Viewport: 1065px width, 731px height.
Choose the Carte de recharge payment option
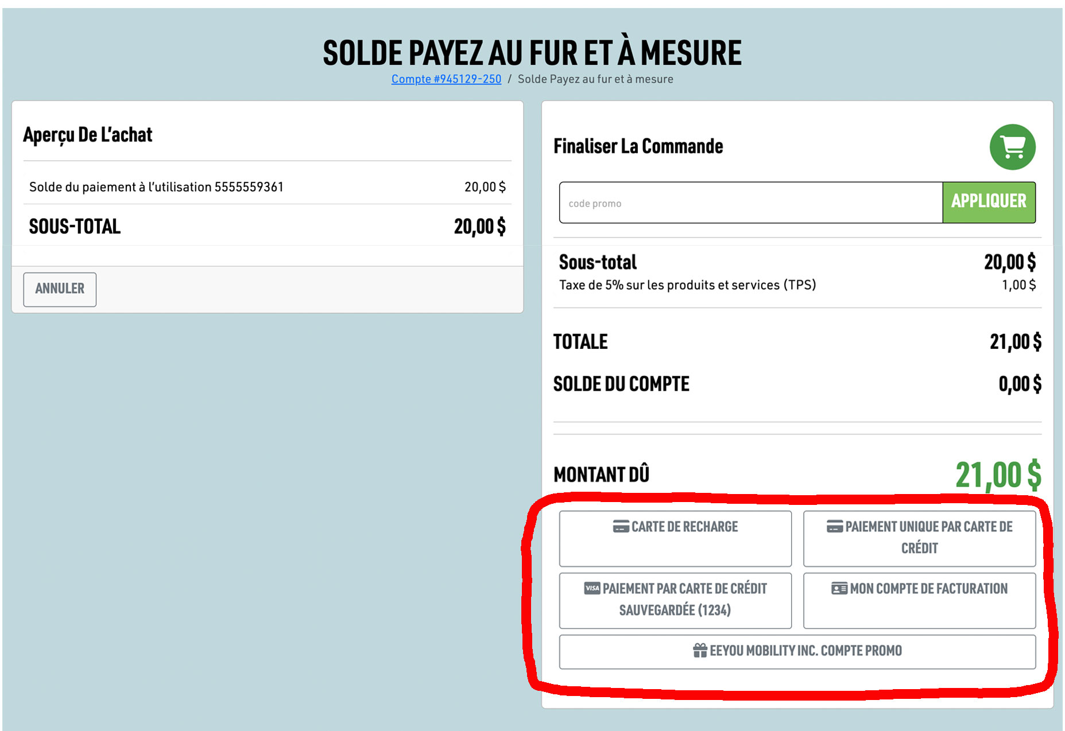675,539
